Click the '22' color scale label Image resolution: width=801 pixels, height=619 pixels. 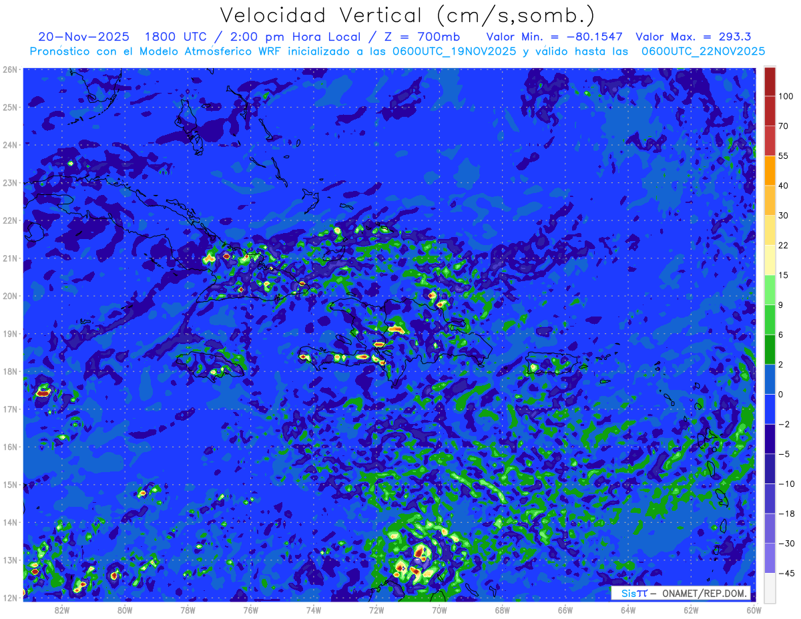pyautogui.click(x=784, y=245)
